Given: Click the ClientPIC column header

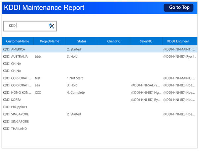Looking at the screenshot, I should point(114,41).
